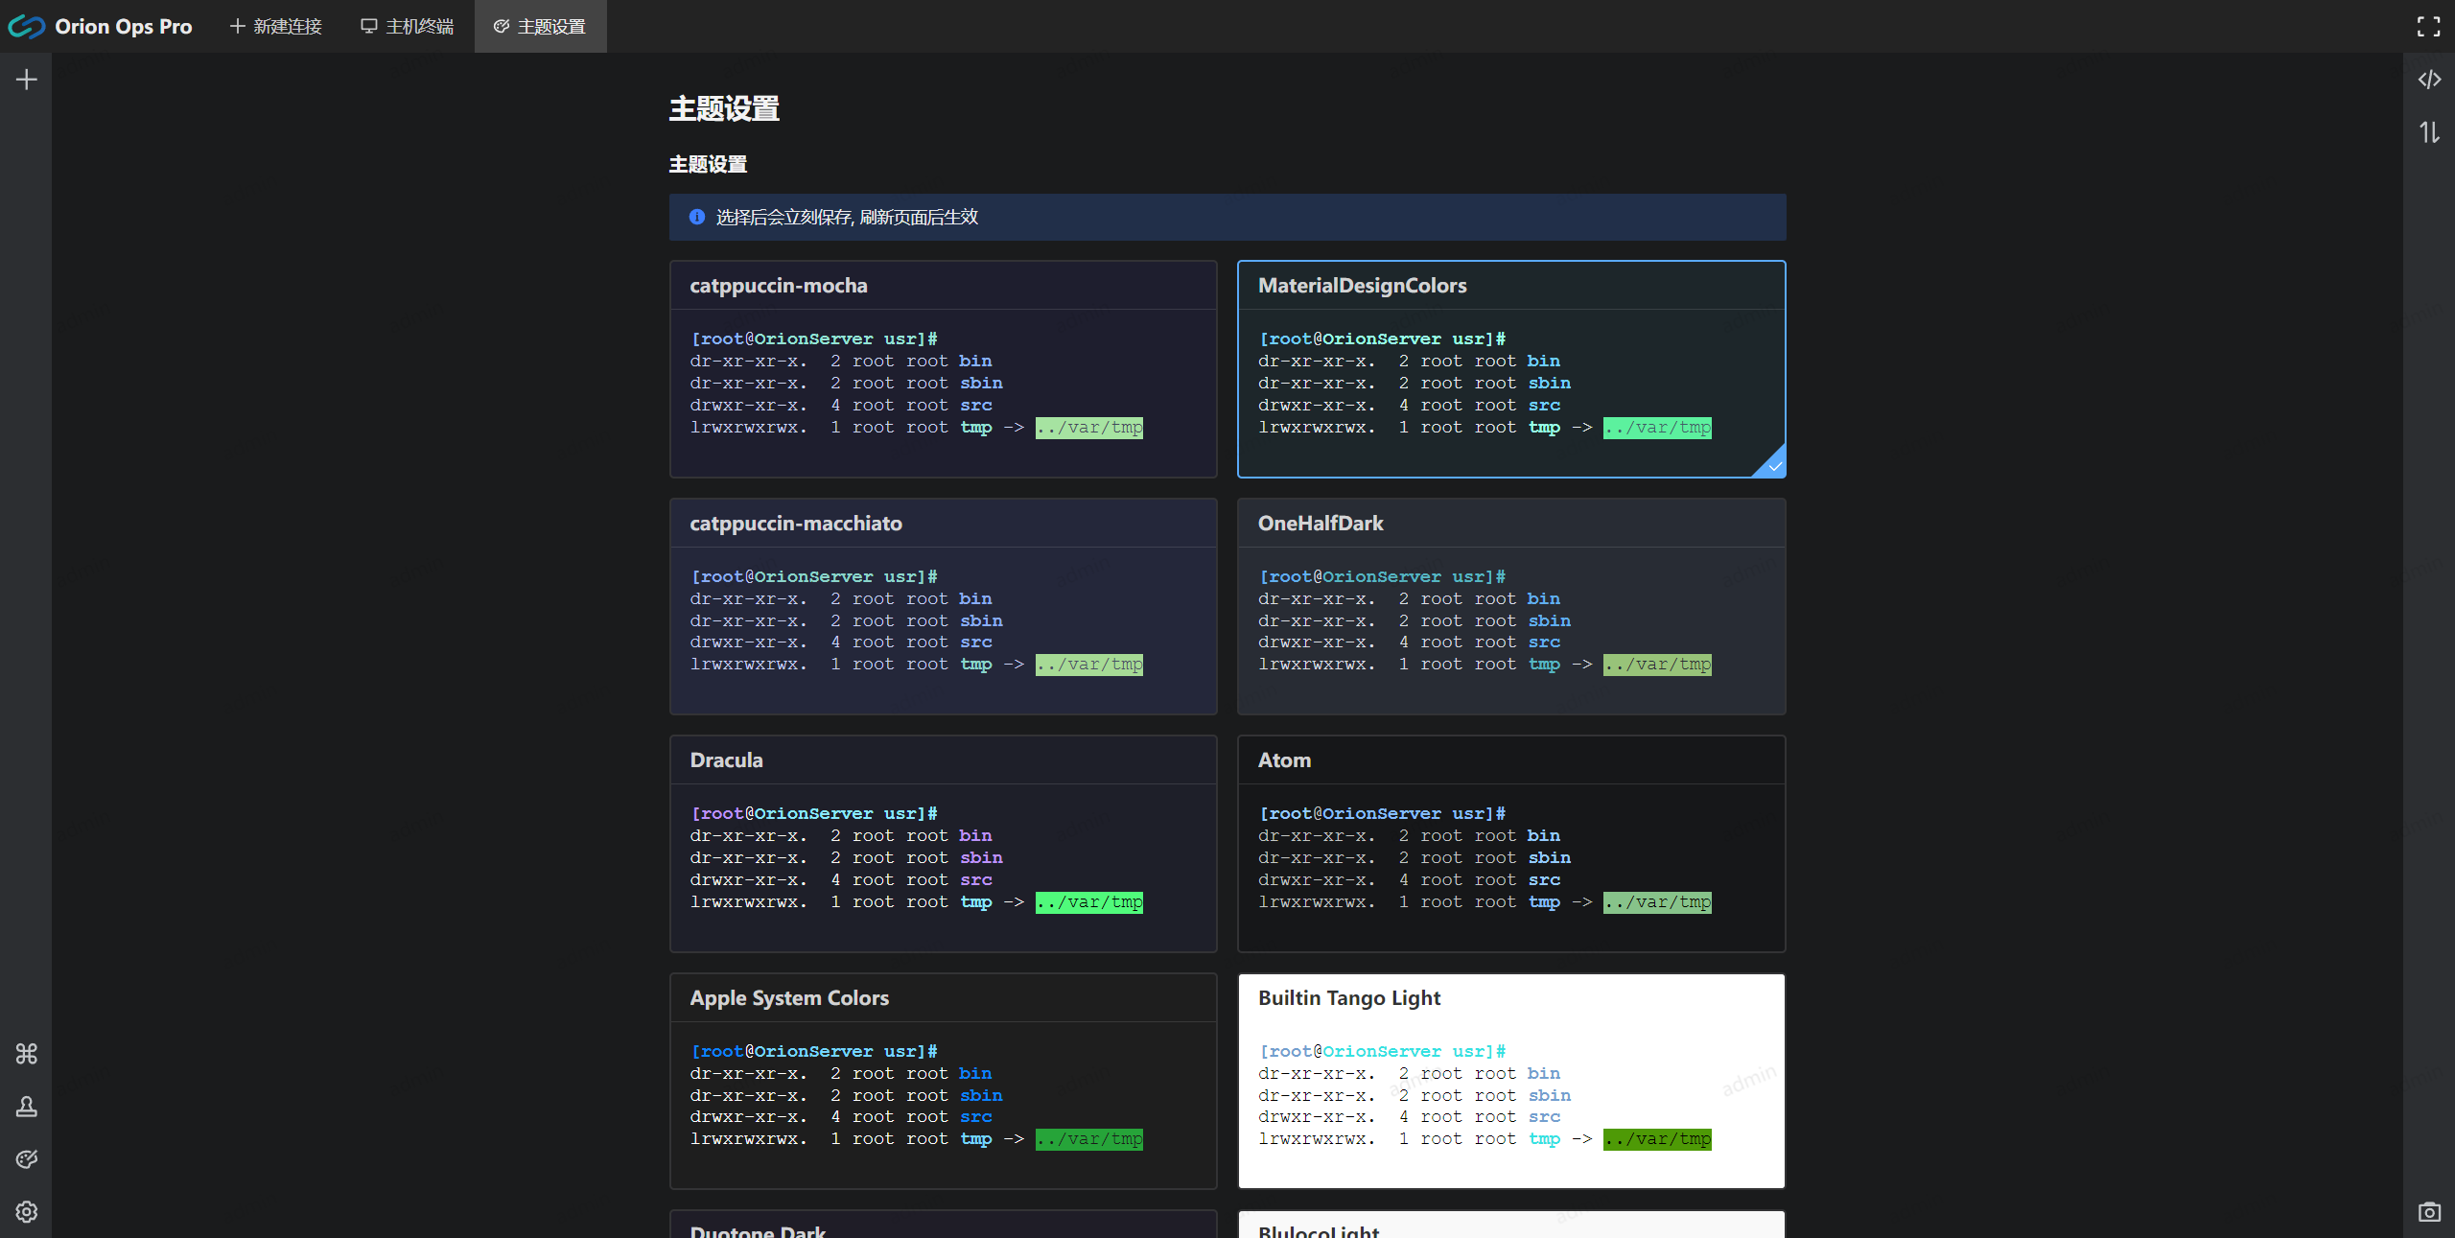Open the palette theme icon in sidebar
The image size is (2455, 1238).
coord(27,1159)
